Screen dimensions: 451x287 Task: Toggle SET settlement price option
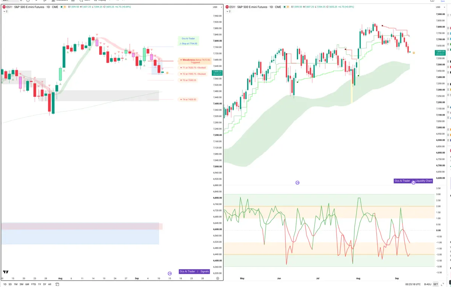pos(436,284)
